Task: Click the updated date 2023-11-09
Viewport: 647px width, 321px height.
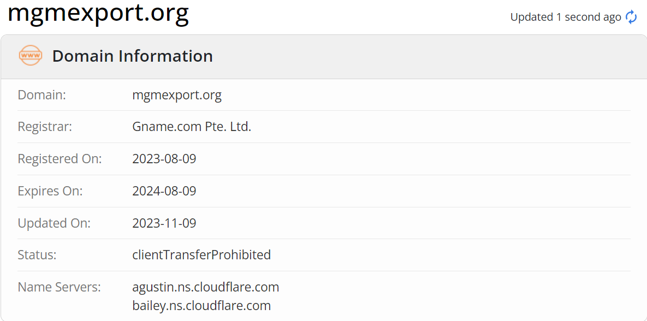Action: coord(164,223)
